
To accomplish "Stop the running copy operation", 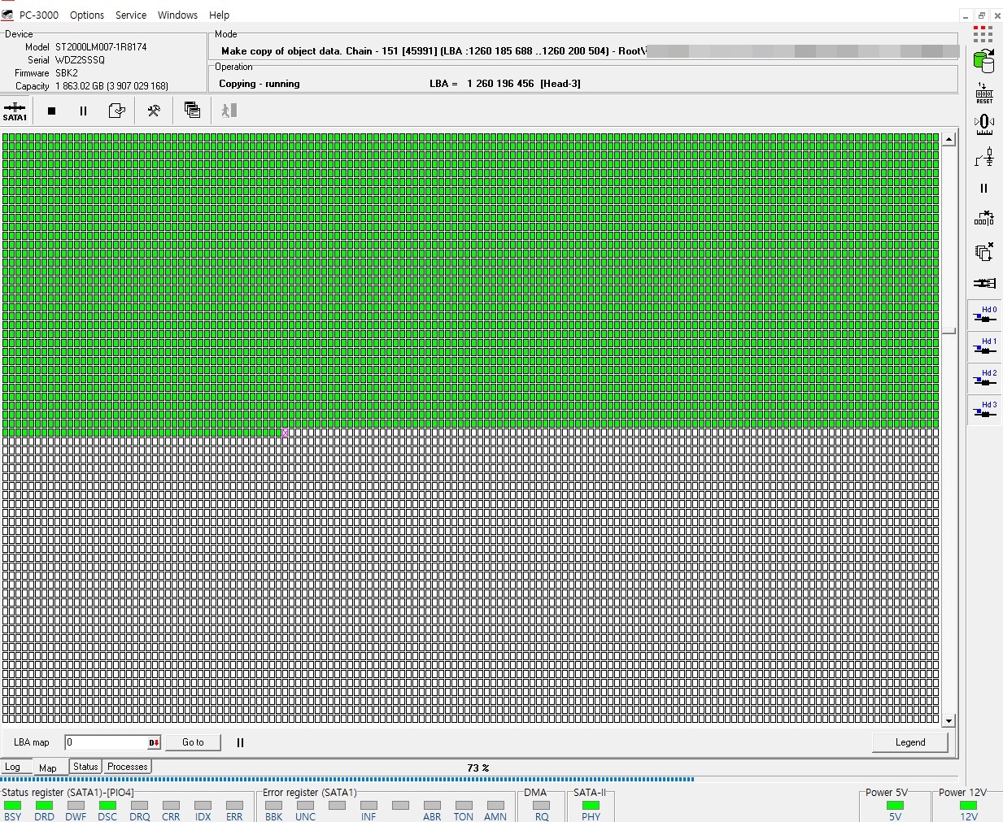I will point(51,111).
